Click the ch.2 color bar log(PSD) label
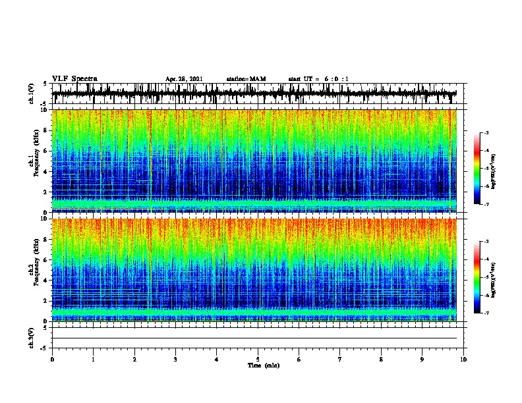The image size is (522, 403). coord(493,280)
